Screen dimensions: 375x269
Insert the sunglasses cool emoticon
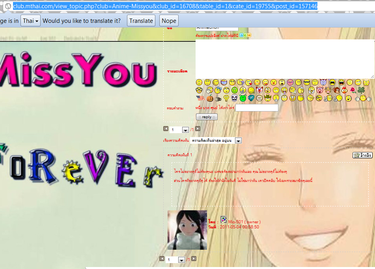coord(307,82)
